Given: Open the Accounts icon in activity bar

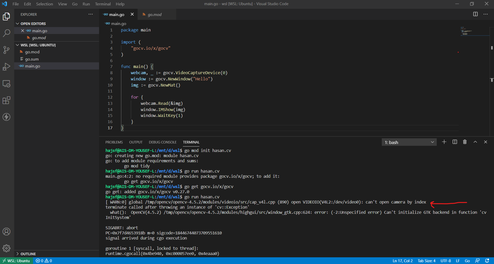Looking at the screenshot, I should (6, 232).
